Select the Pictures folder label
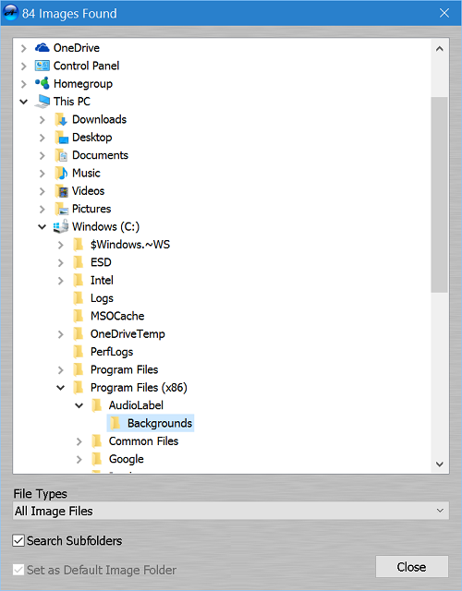The width and height of the screenshot is (462, 591). point(91,209)
